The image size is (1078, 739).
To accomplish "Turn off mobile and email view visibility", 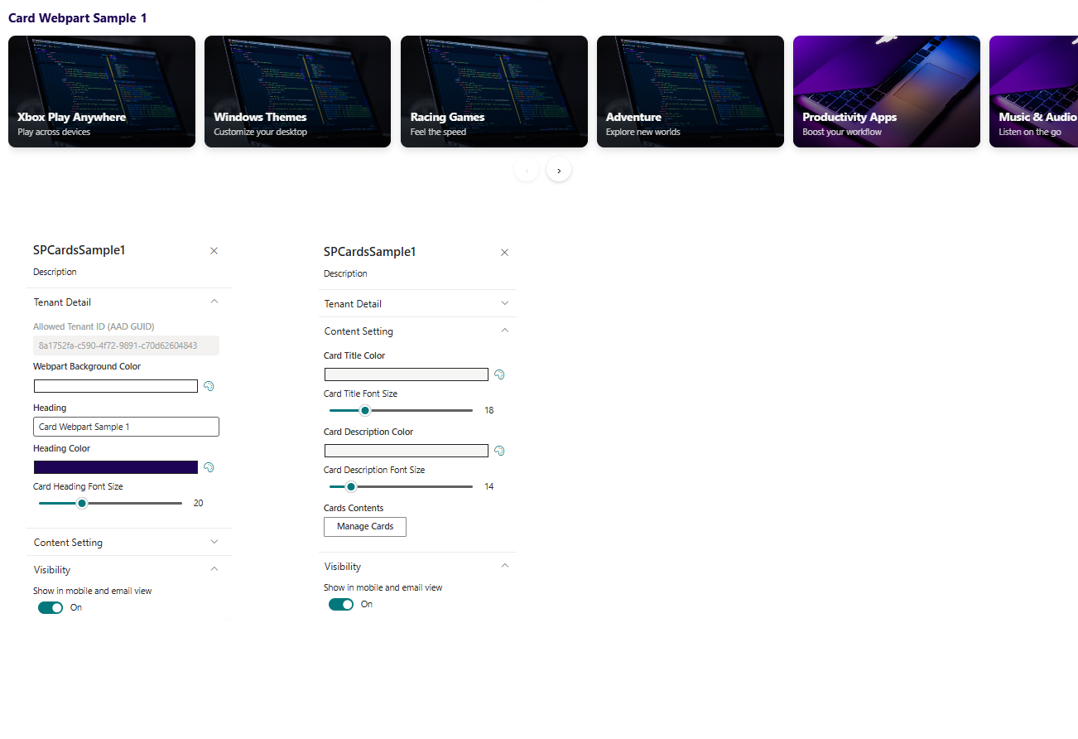I will pyautogui.click(x=48, y=607).
